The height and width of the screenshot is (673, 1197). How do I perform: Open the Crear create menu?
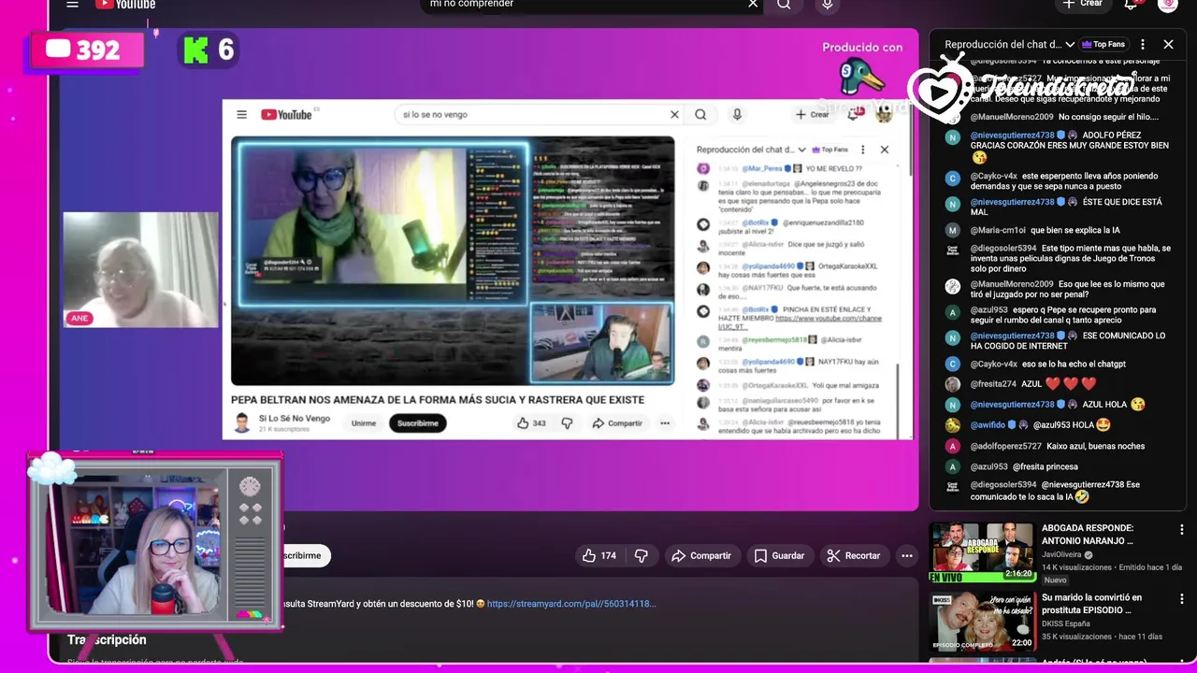point(1083,5)
